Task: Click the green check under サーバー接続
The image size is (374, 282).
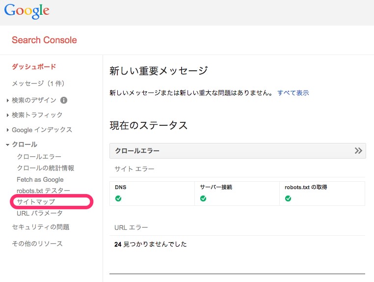Action: pos(203,198)
